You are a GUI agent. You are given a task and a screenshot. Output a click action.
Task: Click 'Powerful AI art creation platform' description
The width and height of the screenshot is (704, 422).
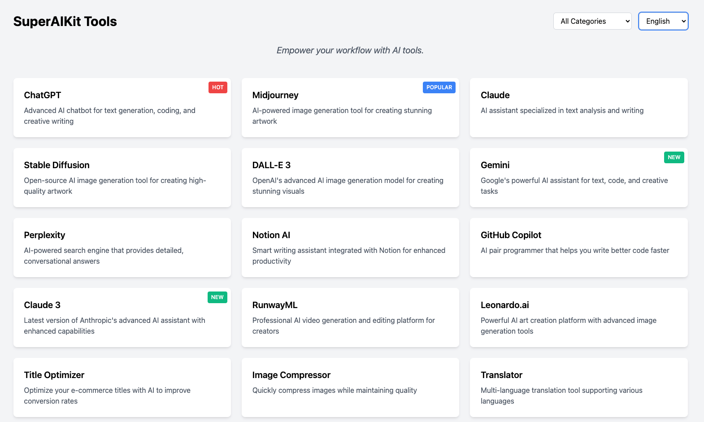(x=569, y=326)
